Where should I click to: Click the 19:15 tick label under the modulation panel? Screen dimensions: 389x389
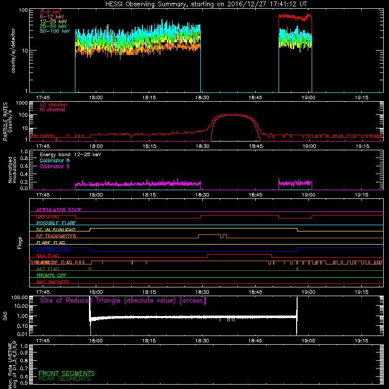click(x=362, y=195)
